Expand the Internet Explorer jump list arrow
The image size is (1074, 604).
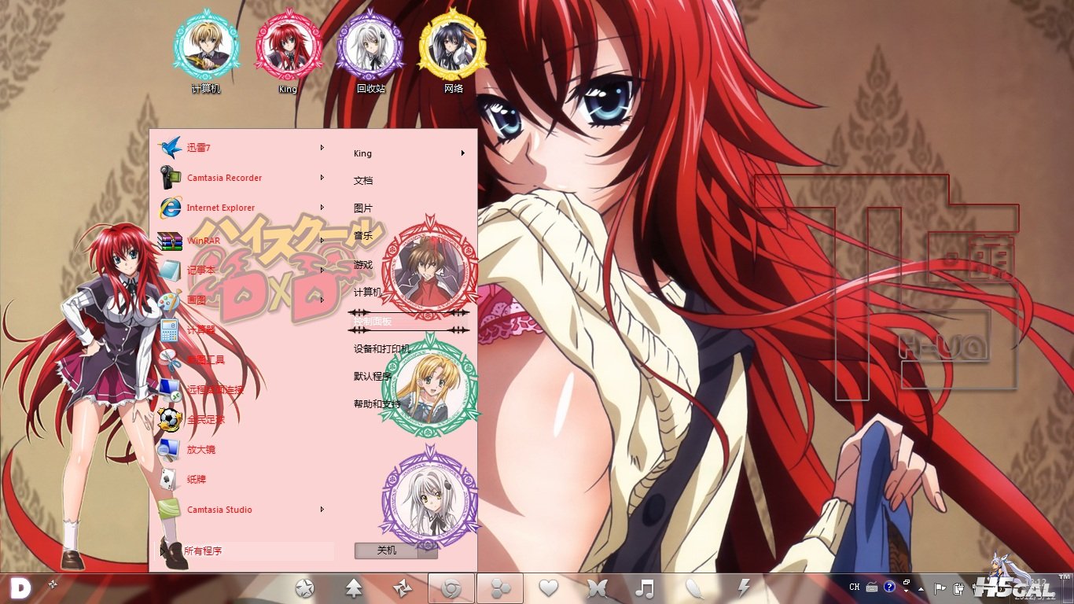pyautogui.click(x=322, y=208)
